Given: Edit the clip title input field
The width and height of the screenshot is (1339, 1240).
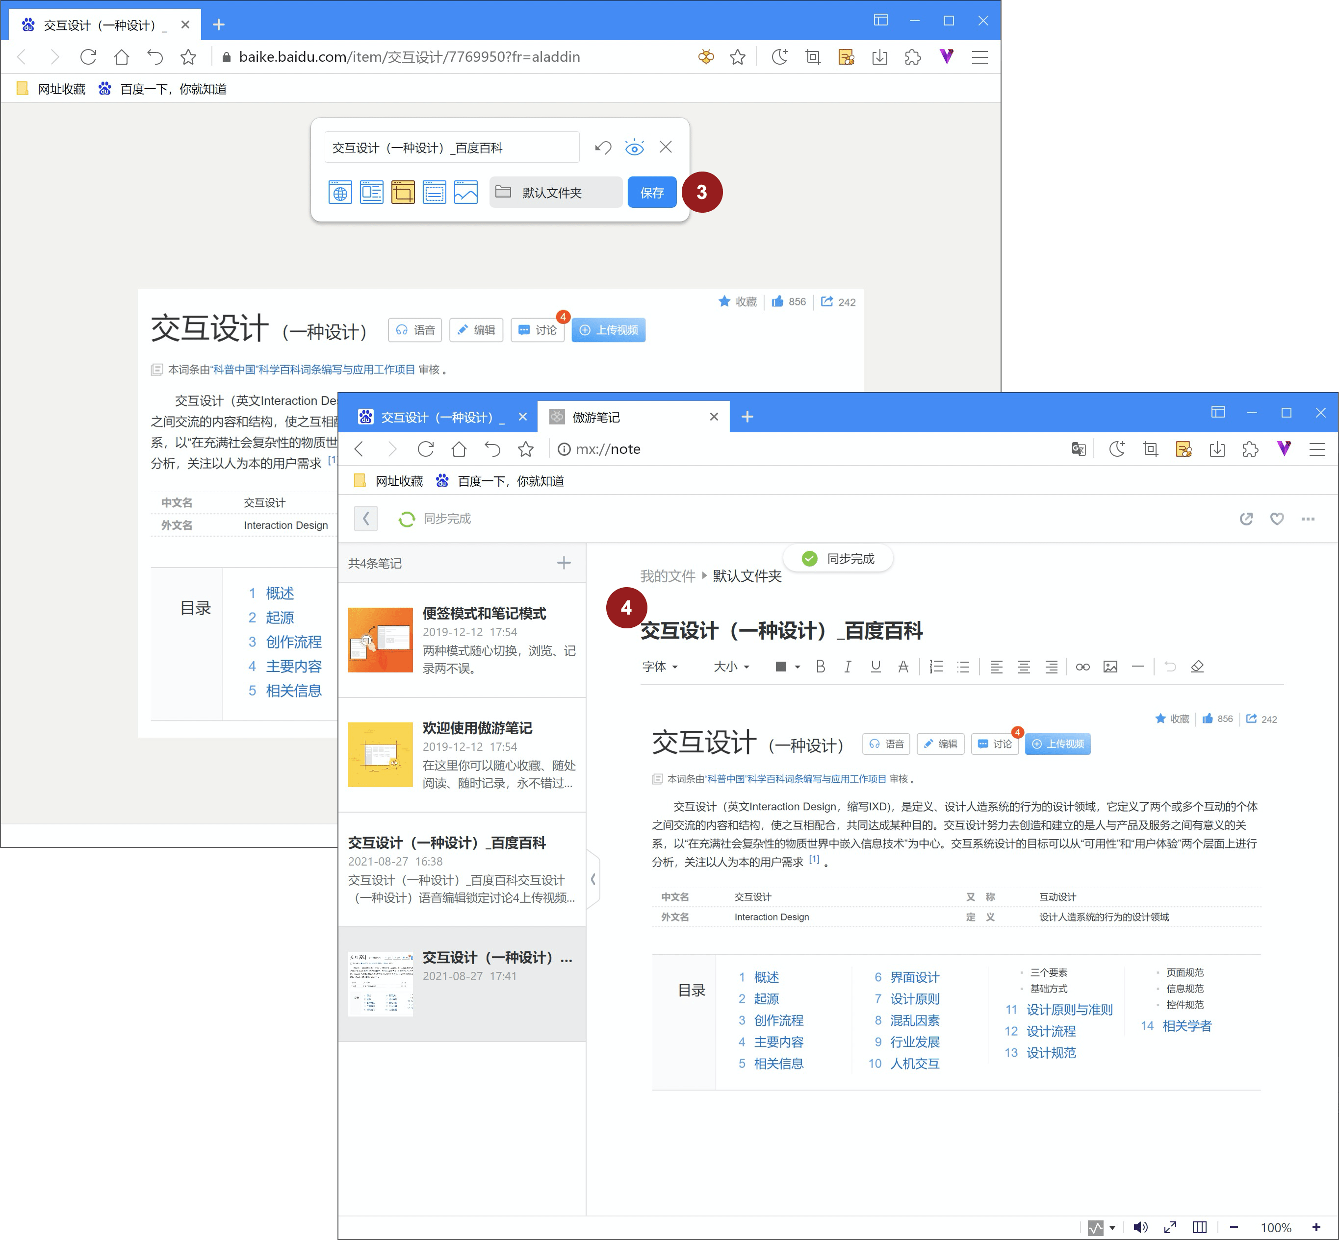Looking at the screenshot, I should point(452,148).
